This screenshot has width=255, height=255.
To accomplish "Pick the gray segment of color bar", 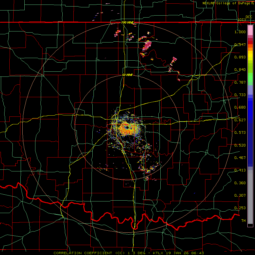I will [x=250, y=197].
